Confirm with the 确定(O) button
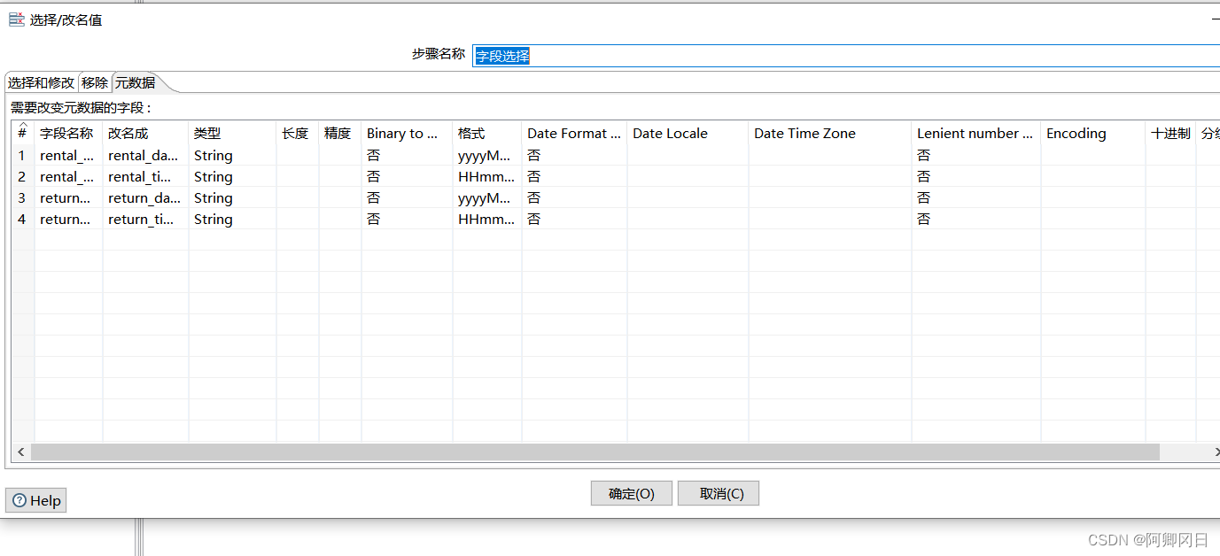The image size is (1220, 556). (x=631, y=493)
